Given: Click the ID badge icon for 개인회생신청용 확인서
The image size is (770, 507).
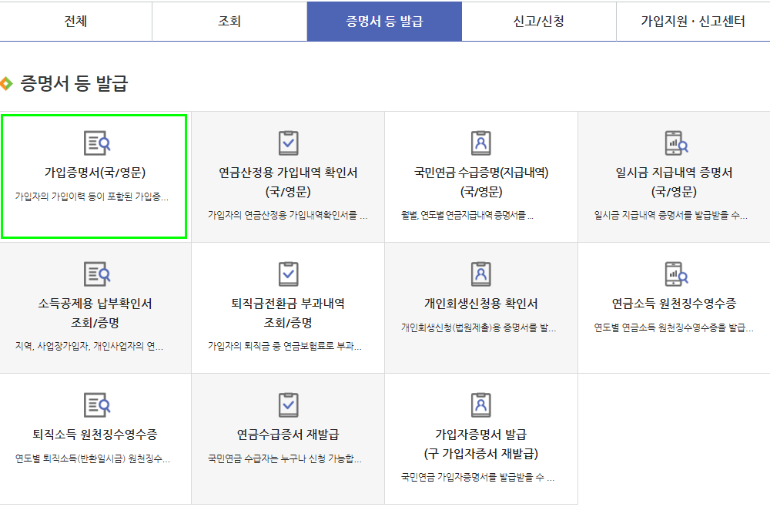Looking at the screenshot, I should (x=480, y=274).
